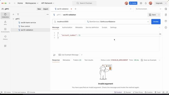Open the request info icon

[166, 27]
